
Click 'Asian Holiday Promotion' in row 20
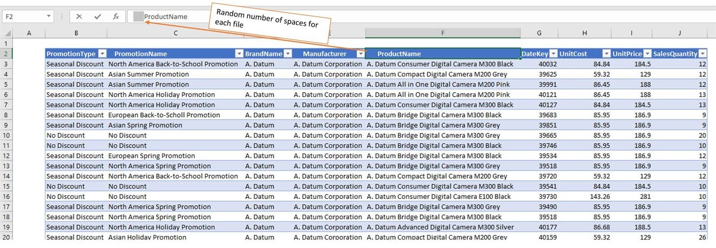coord(147,237)
